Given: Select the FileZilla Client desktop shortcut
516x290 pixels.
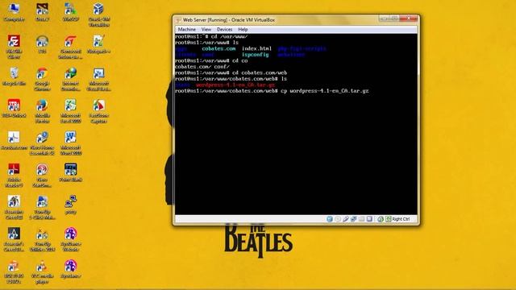Looking at the screenshot, I should (14, 47).
